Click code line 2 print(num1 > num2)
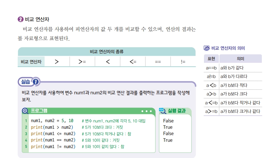This screenshot has height=158, width=271. [x=52, y=127]
